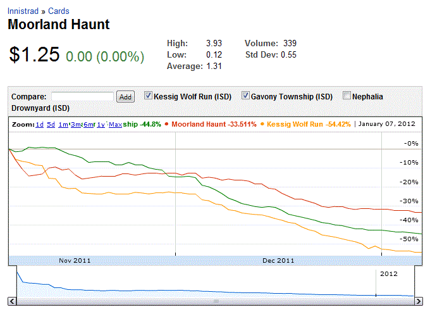Click the red Moorland Haunt legend dot
Viewport: 430px width, 314px height.
click(x=166, y=125)
